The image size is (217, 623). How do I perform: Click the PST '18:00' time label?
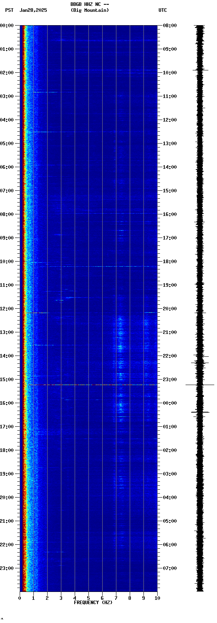pyautogui.click(x=7, y=450)
